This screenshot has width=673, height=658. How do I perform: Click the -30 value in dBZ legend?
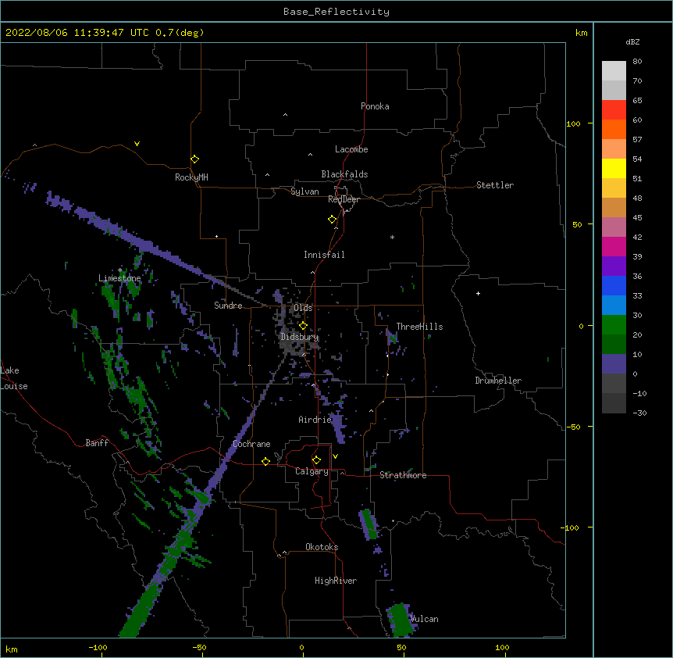[x=639, y=413]
